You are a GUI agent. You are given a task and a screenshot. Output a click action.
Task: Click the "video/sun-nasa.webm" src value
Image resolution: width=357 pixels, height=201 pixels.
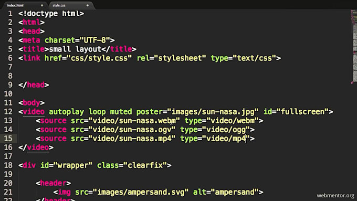(134, 121)
